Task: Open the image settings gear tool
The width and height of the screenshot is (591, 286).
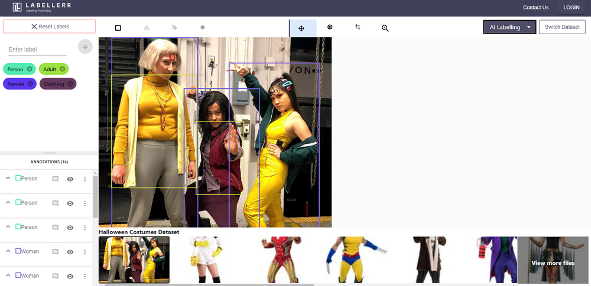Action: click(x=330, y=27)
